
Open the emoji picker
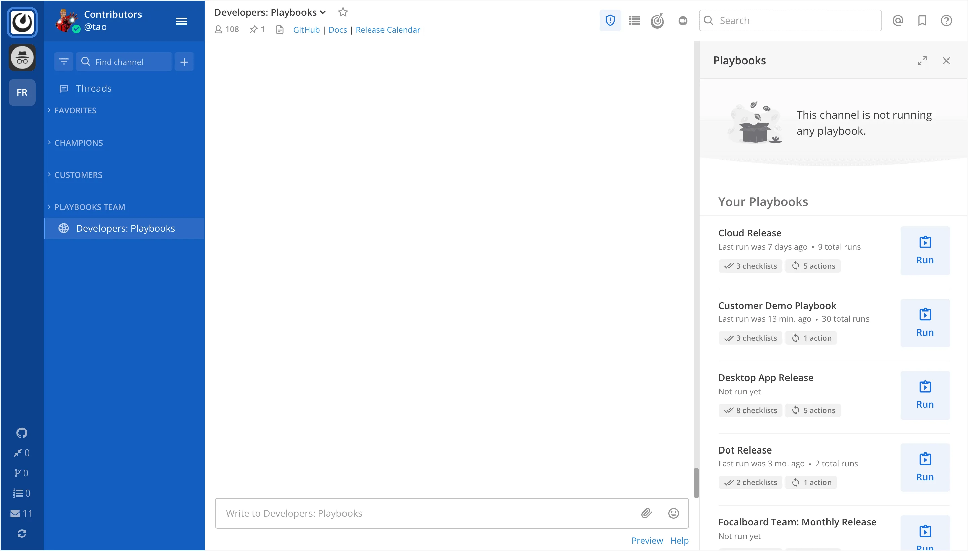(673, 513)
